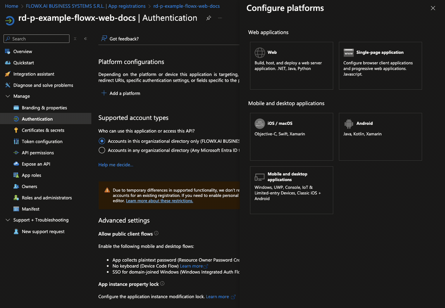Open Owners page

coord(29,187)
